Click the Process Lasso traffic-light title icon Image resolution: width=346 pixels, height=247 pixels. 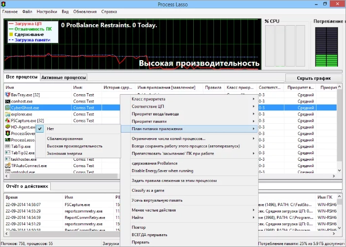point(3,4)
